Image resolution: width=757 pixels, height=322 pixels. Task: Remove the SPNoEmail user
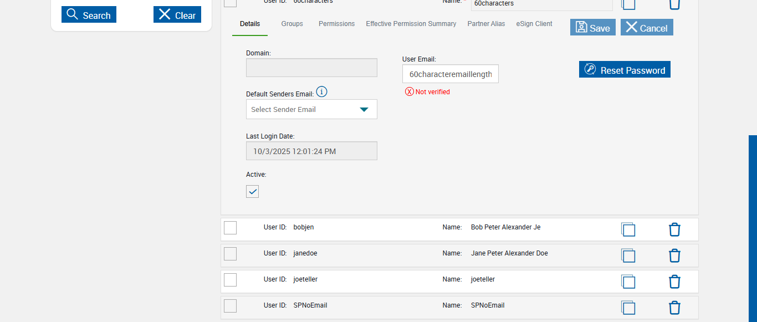[x=674, y=308]
